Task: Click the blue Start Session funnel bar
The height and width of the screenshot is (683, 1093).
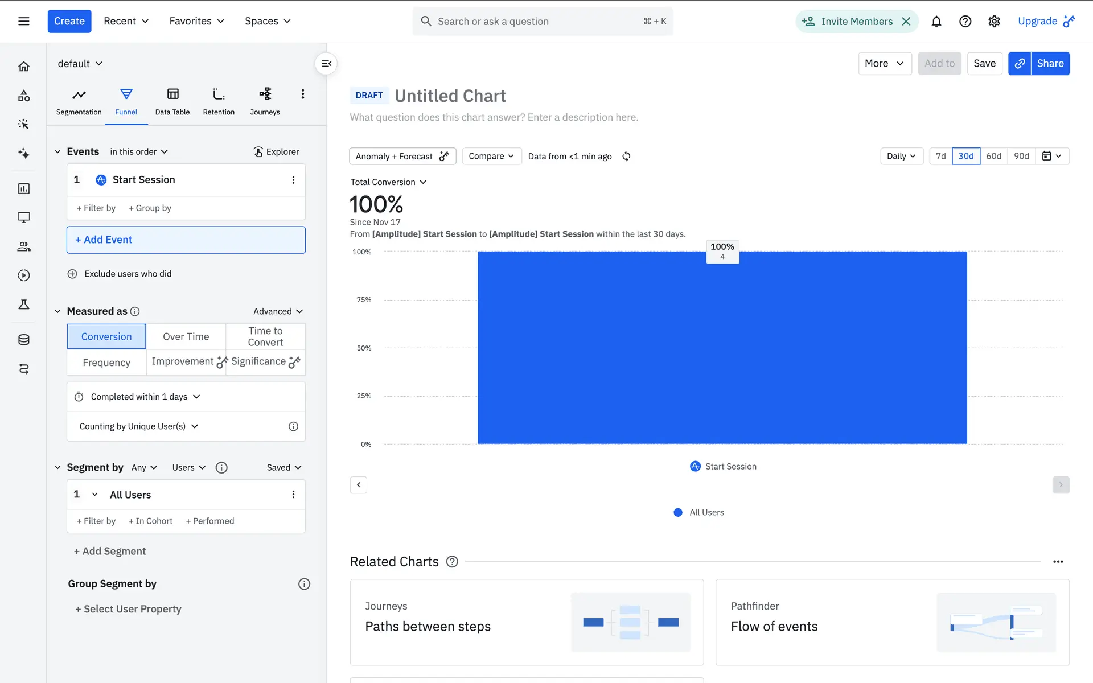Action: 722,347
